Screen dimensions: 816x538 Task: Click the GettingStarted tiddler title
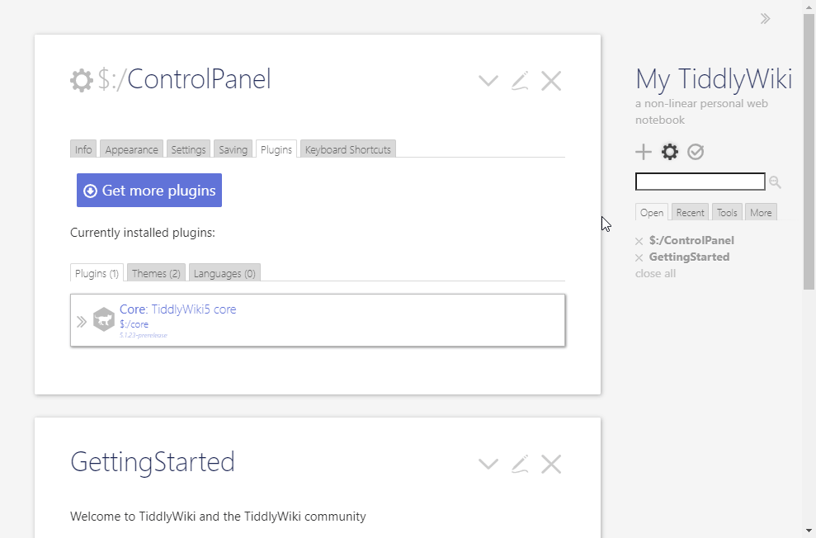click(x=153, y=463)
